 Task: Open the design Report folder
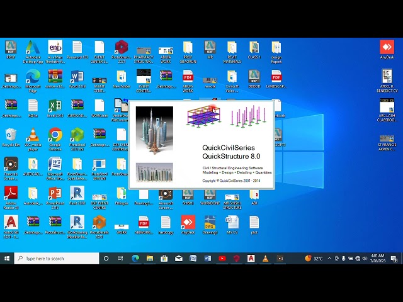point(276,52)
